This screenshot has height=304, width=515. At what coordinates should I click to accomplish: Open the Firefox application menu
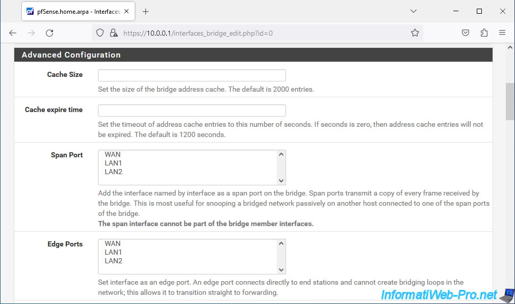(502, 33)
